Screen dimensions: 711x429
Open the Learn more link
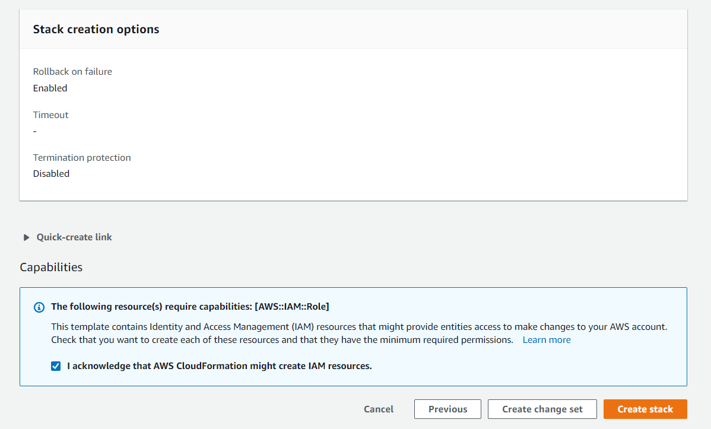(x=547, y=339)
